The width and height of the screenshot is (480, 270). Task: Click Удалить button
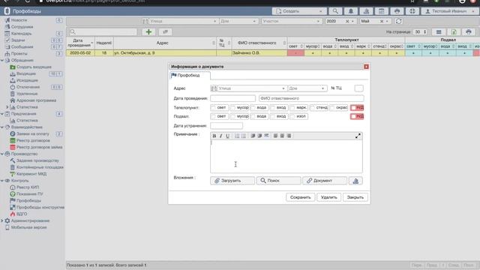click(328, 197)
